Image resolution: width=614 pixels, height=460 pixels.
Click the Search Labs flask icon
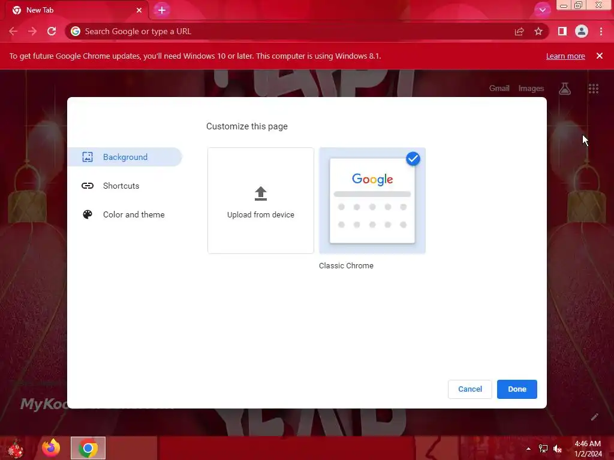pyautogui.click(x=565, y=89)
